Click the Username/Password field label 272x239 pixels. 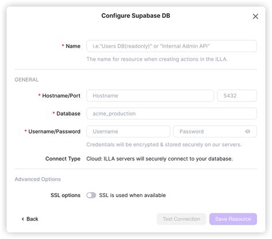(x=55, y=131)
